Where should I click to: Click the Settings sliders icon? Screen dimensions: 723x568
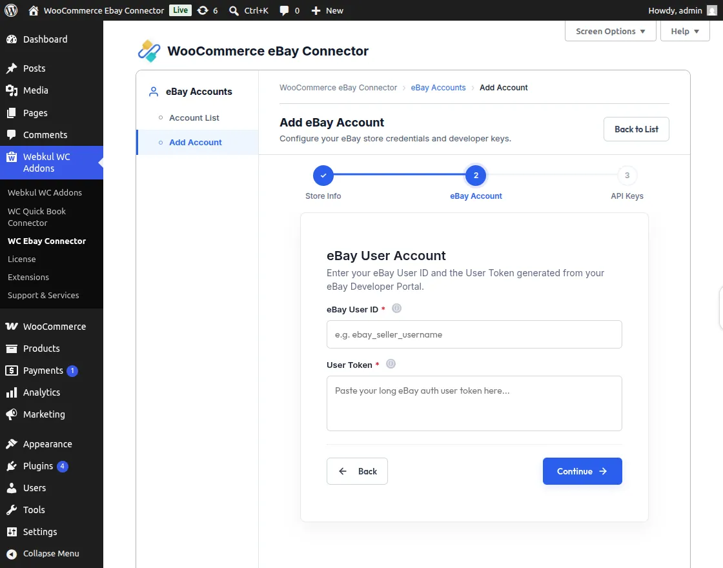tap(12, 532)
